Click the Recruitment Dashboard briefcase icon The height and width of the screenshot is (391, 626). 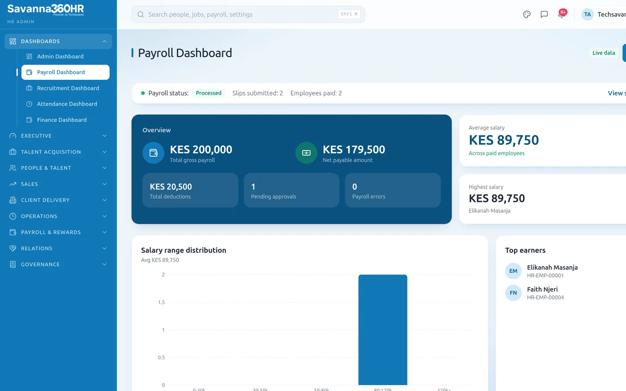(x=29, y=88)
